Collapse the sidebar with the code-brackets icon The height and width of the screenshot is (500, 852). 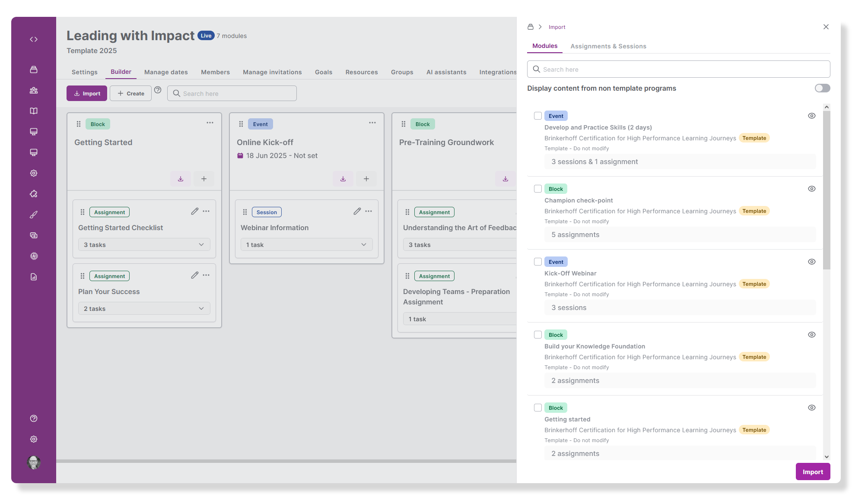34,39
